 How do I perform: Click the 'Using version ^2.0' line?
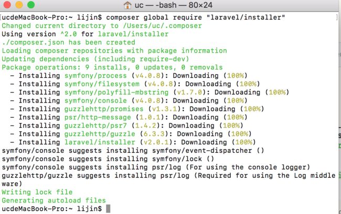tap(85, 34)
